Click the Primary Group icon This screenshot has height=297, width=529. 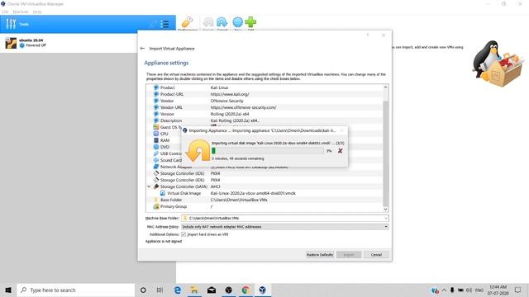tap(156, 206)
